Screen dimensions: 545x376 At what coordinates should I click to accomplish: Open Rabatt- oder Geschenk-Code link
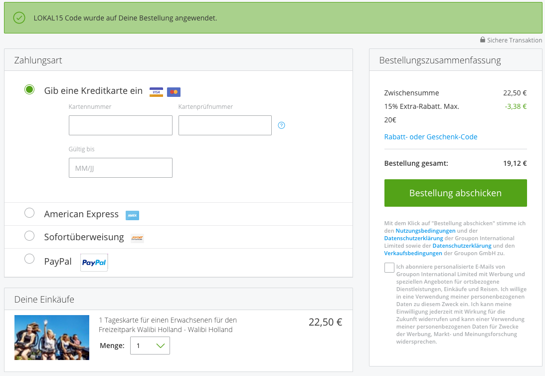click(x=430, y=137)
